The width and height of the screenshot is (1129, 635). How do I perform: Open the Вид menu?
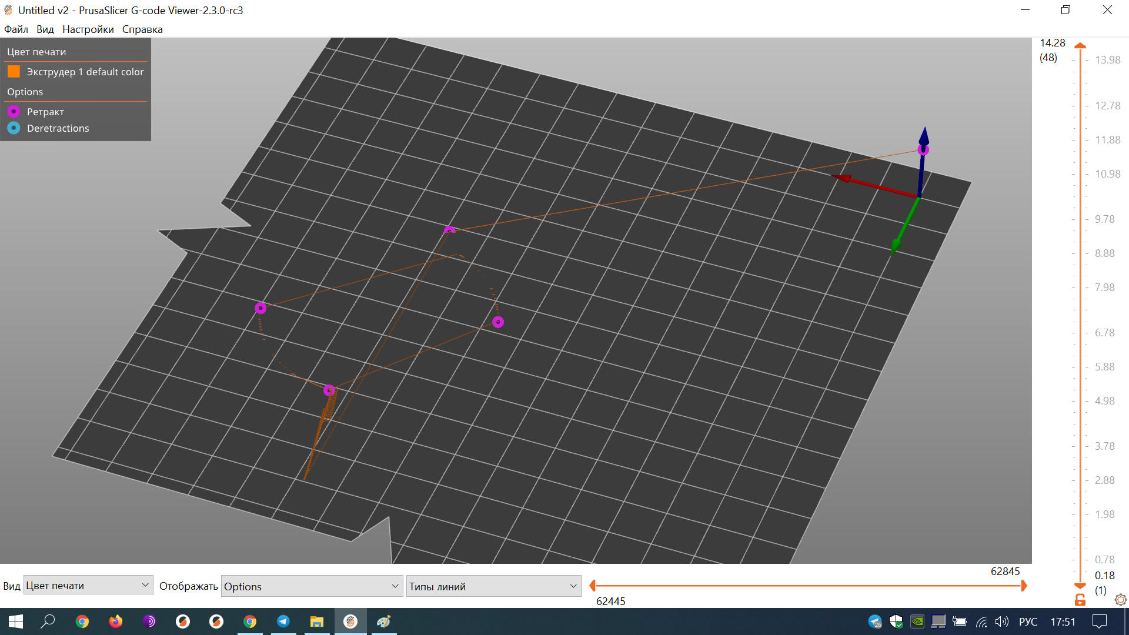(x=45, y=29)
